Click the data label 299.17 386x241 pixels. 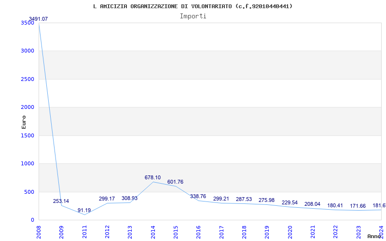click(107, 199)
